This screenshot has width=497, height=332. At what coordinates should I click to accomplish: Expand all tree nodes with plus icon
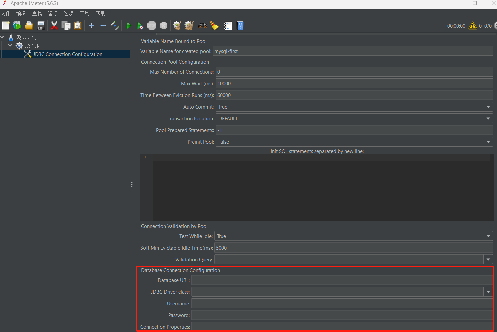point(91,26)
